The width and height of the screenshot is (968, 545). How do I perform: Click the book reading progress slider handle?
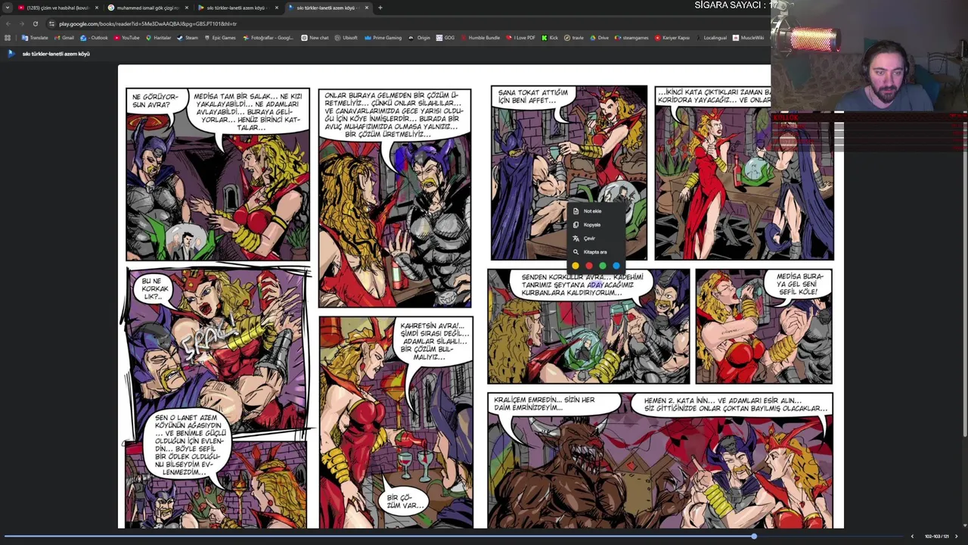point(754,536)
